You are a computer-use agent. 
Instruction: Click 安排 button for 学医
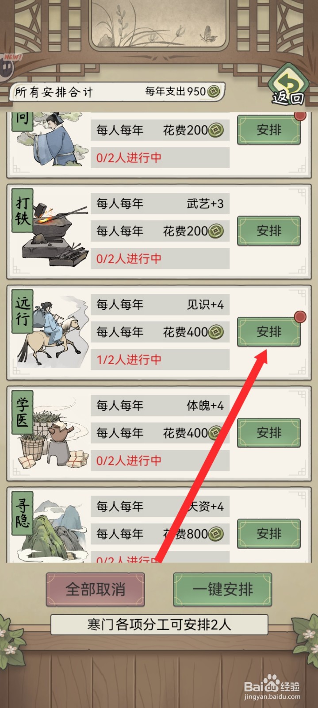269,432
